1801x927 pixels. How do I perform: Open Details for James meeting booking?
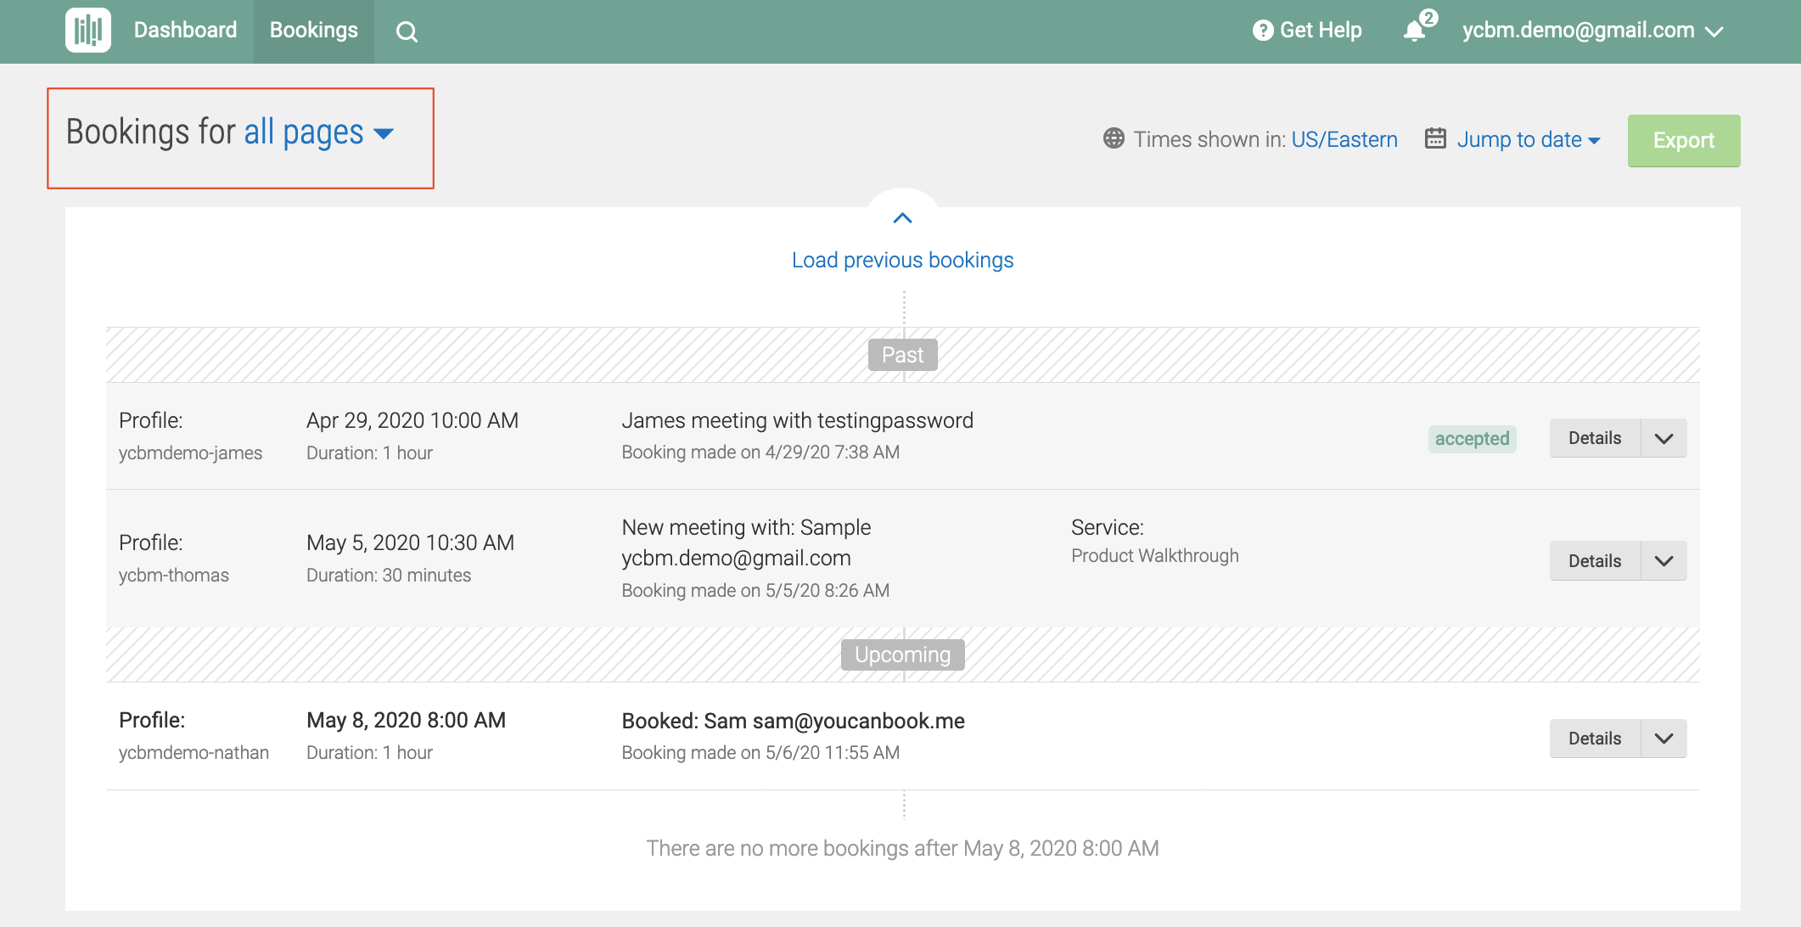point(1594,439)
